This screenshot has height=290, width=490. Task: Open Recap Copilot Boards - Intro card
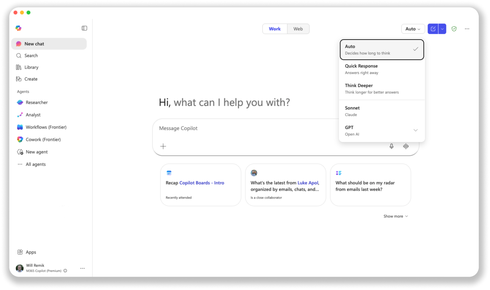pos(201,185)
